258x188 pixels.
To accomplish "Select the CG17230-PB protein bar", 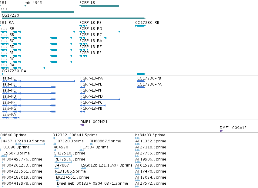I will coord(141,81).
